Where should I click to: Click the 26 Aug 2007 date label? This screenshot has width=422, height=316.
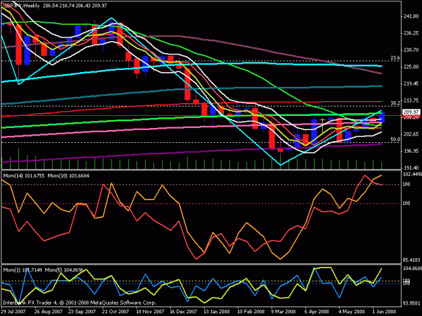click(x=49, y=312)
